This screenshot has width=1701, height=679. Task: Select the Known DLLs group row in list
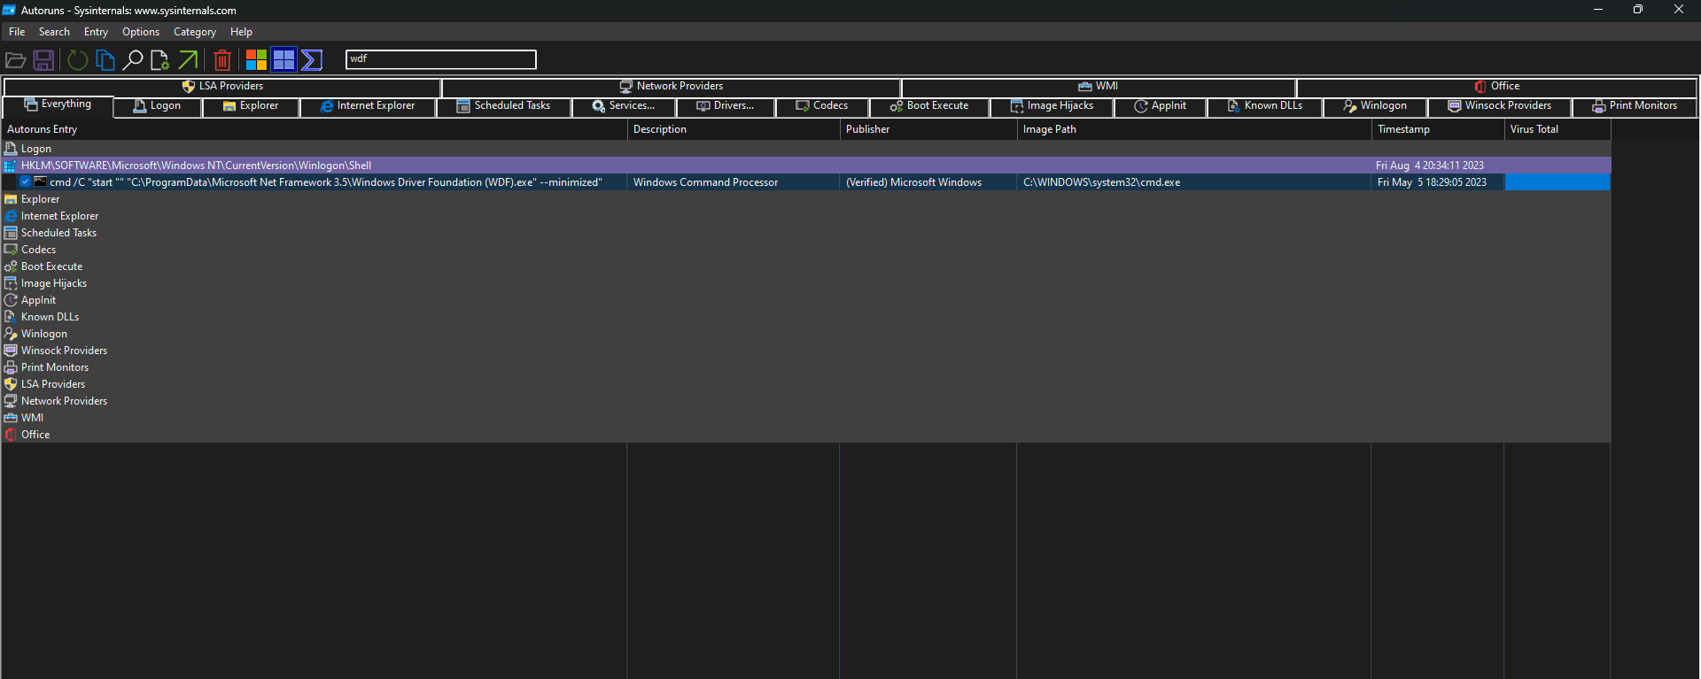pos(806,317)
